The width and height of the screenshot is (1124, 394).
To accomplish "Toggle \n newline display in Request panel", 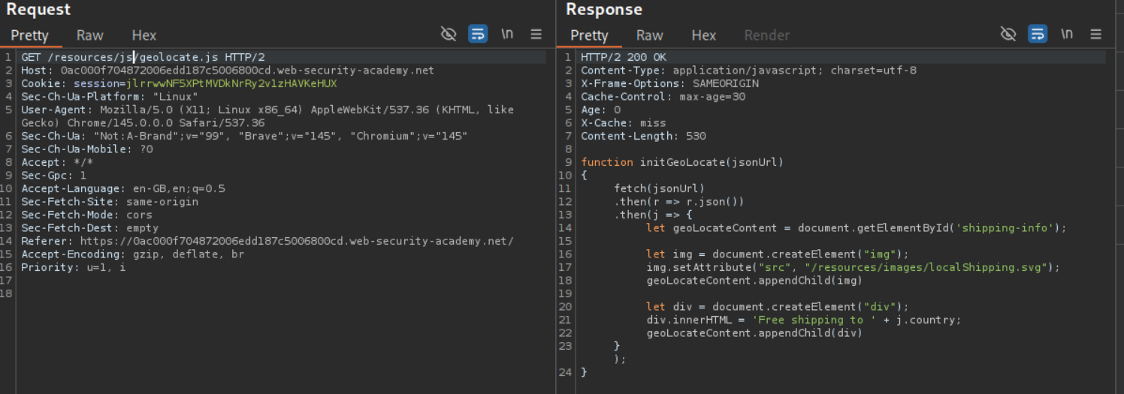I will pos(507,34).
